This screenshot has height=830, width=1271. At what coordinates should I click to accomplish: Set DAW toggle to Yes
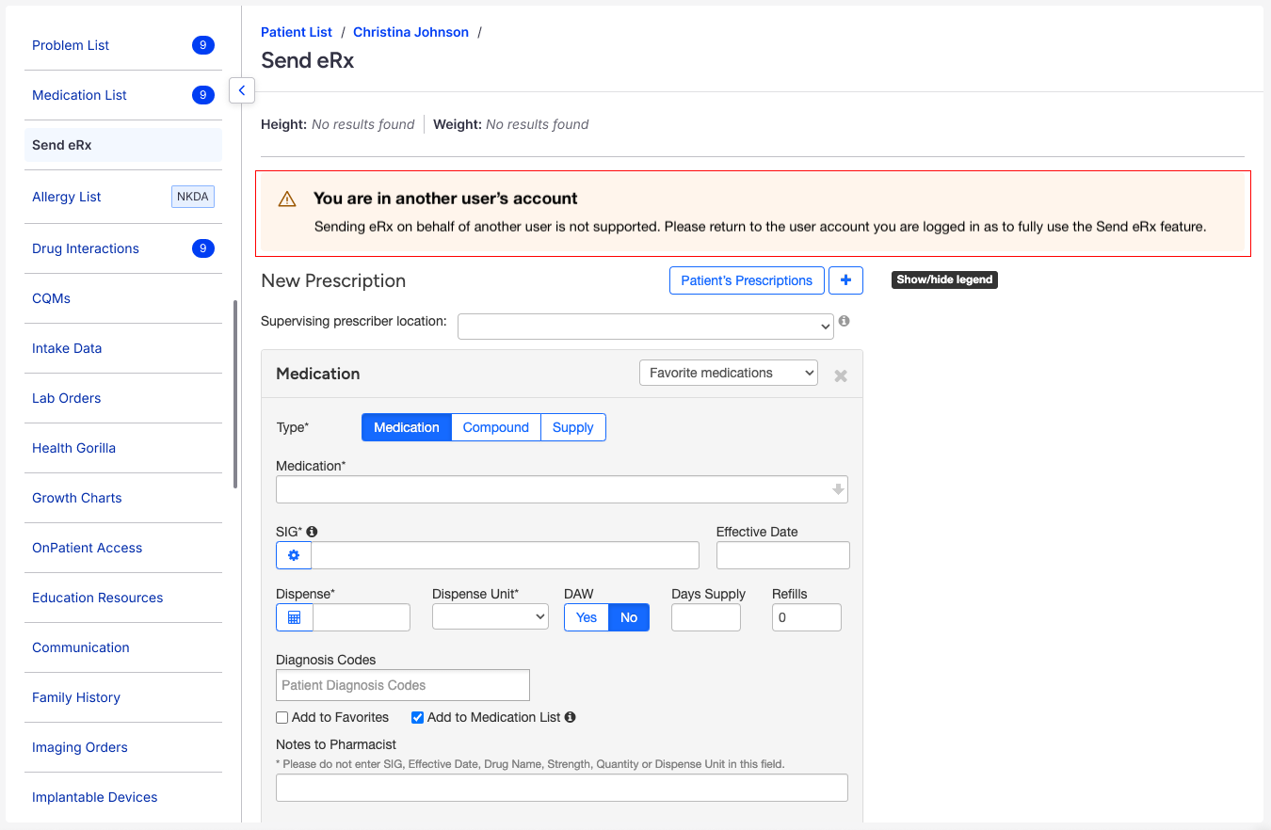587,617
